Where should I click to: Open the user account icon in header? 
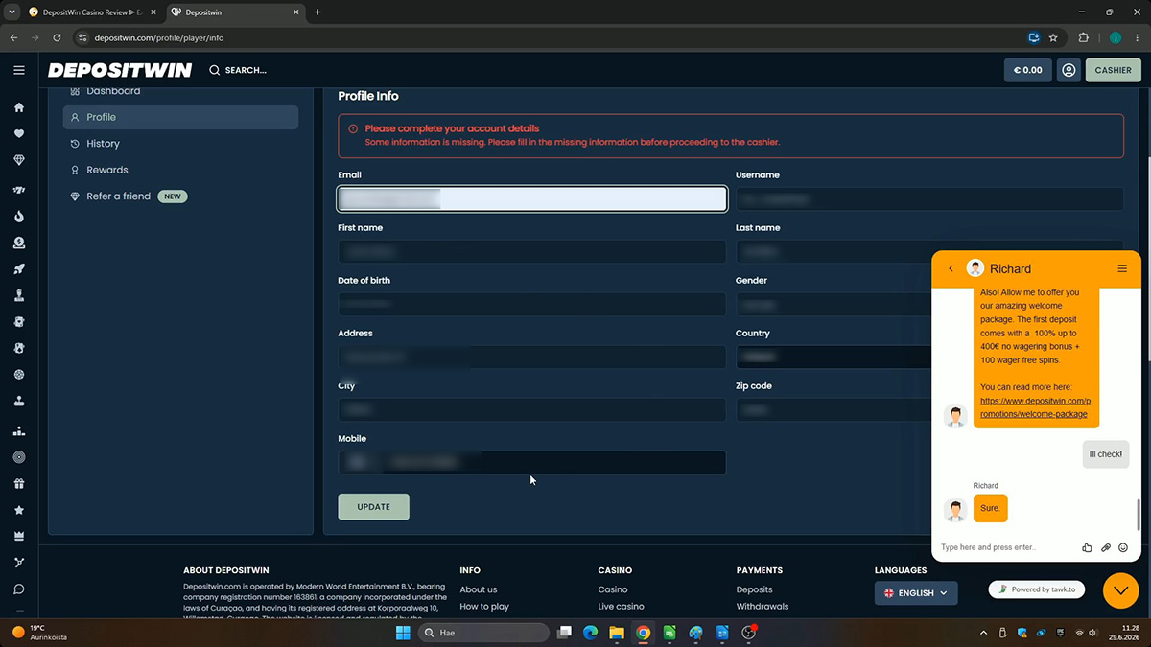click(1069, 70)
